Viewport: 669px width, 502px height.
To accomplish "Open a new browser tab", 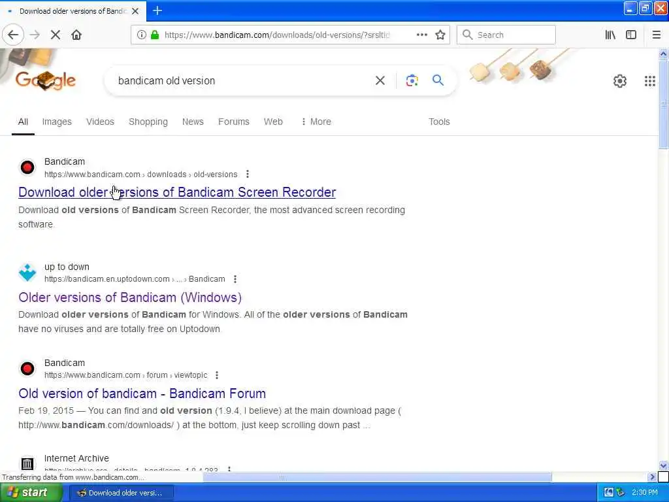I will (x=157, y=10).
